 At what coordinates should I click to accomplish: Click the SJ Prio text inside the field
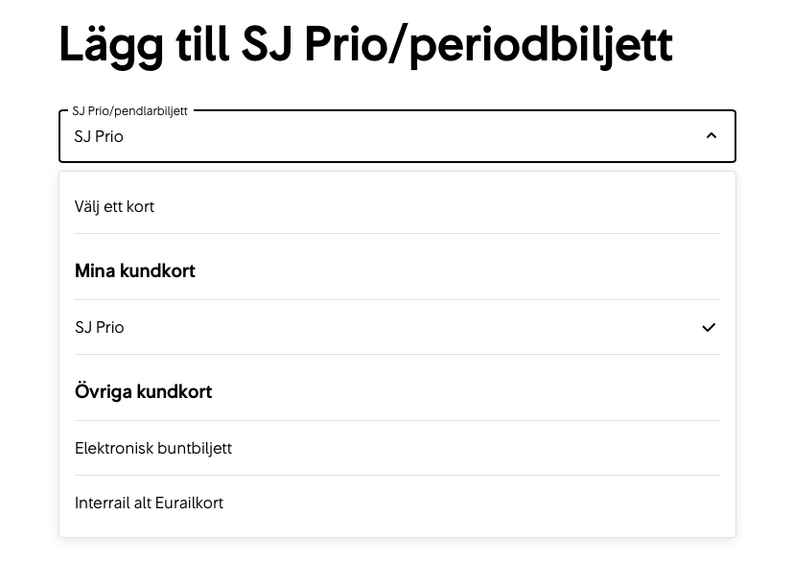(x=99, y=136)
